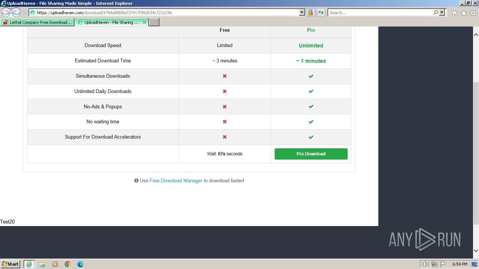
Task: Click red X for Download Accelerators support
Action: [225, 137]
